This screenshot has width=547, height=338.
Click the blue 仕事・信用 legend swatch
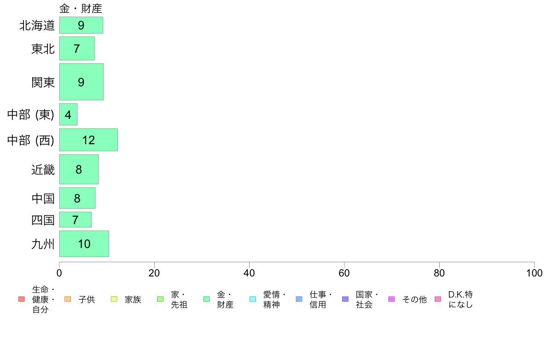point(299,299)
